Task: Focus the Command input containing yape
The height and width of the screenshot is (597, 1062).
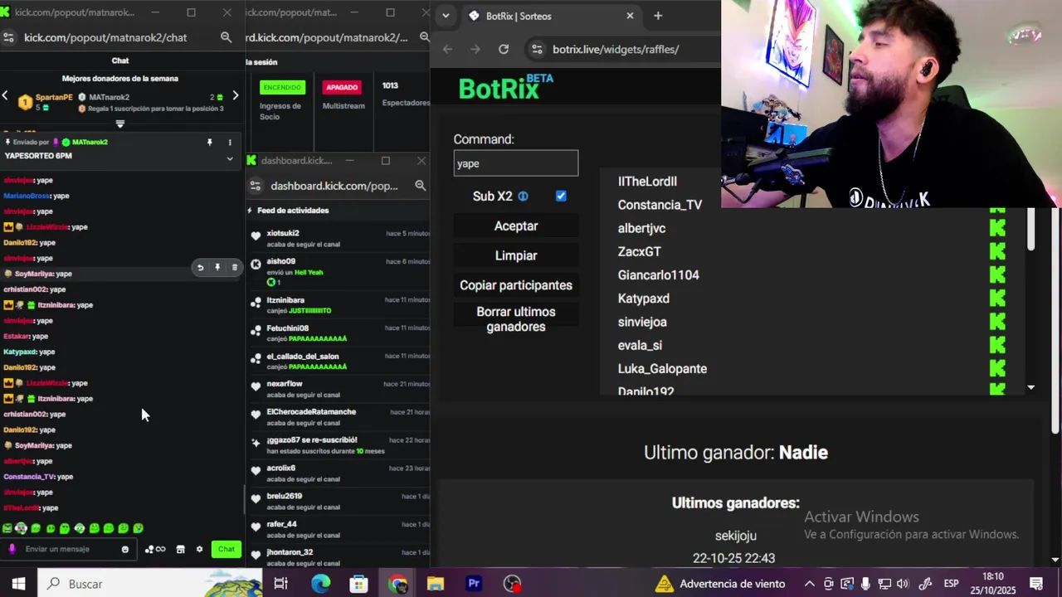Action: [516, 163]
